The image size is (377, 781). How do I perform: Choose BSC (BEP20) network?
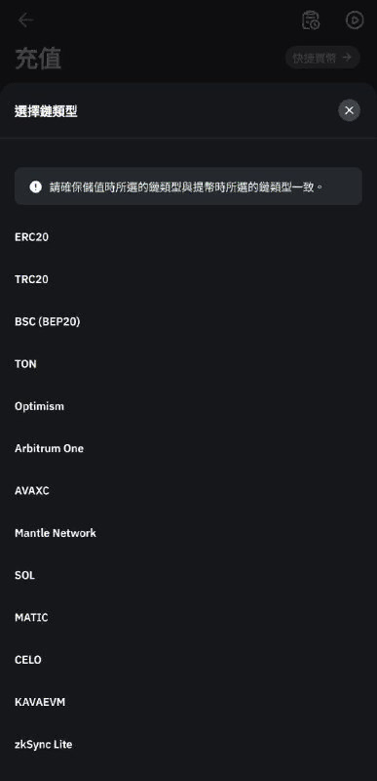point(188,322)
